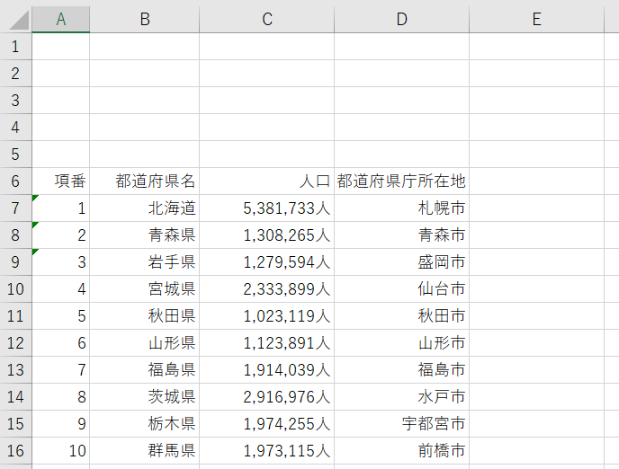This screenshot has height=469, width=619.
Task: Select the 前橋市 cell
Action: click(x=401, y=450)
